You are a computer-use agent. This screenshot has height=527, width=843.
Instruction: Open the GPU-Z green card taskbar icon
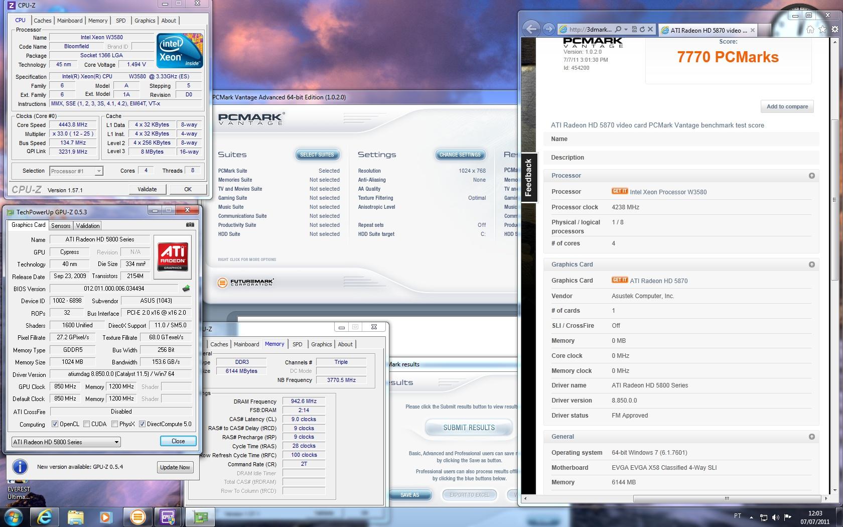(200, 517)
